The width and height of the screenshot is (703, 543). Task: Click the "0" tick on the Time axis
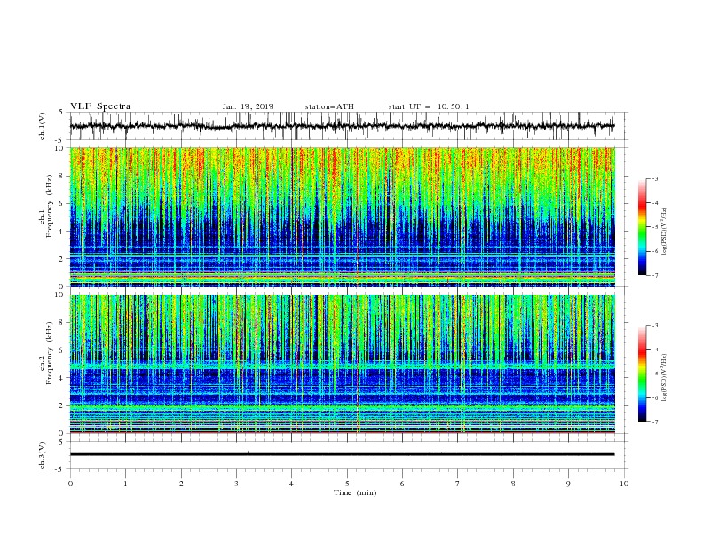tap(70, 484)
